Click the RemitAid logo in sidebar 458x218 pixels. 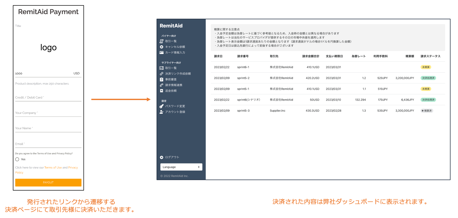pos(171,26)
